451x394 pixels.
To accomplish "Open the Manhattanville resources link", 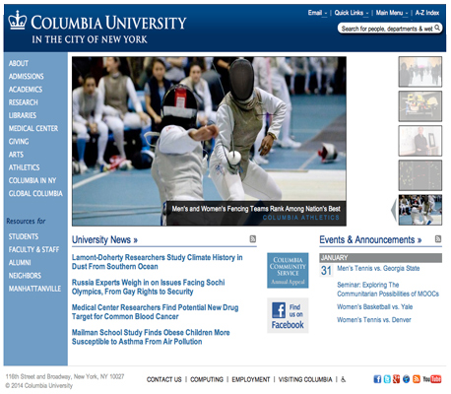I will (34, 289).
